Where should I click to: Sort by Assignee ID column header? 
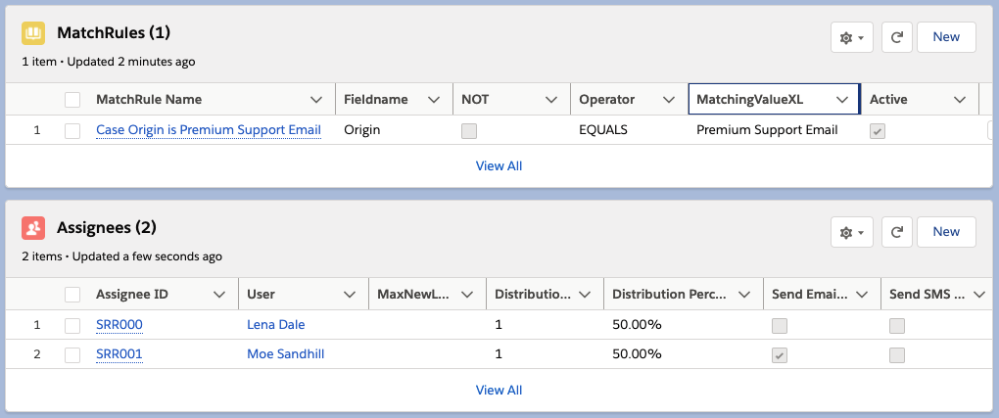pyautogui.click(x=132, y=295)
